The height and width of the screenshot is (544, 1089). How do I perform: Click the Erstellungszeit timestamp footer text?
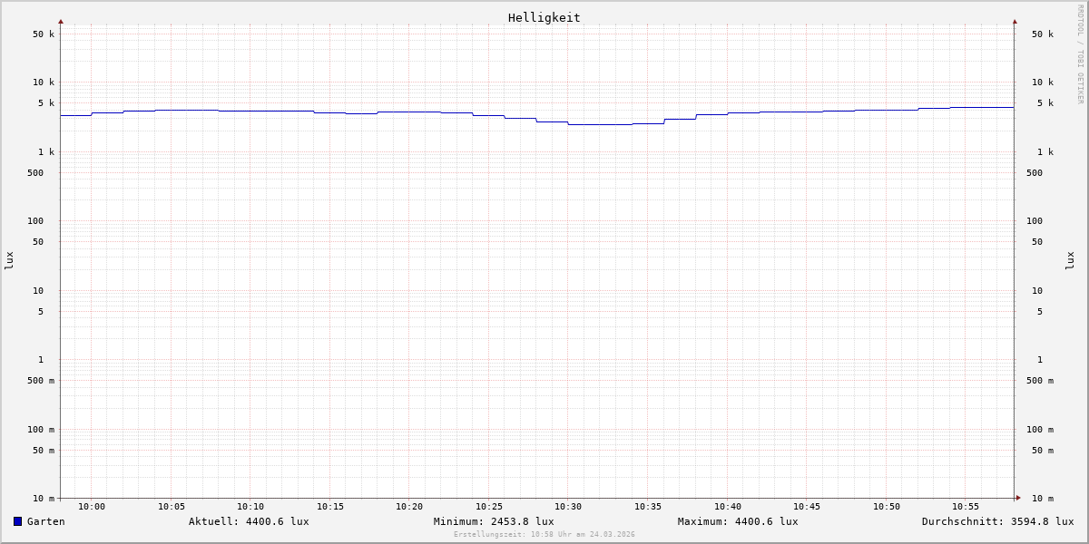coord(544,535)
